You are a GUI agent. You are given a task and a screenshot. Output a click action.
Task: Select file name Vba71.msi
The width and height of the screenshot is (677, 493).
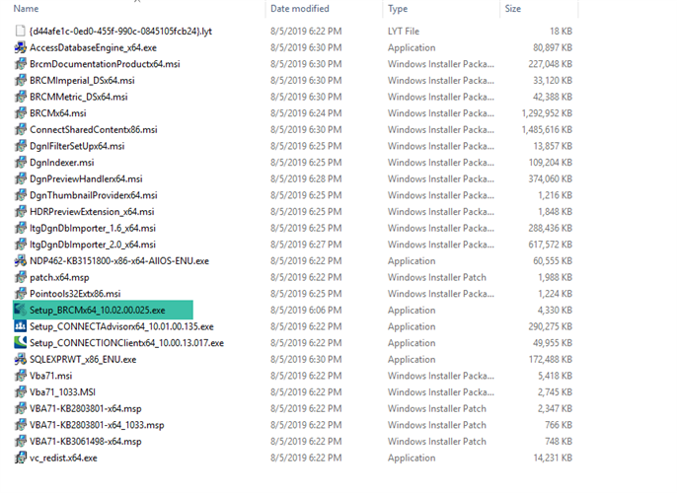coord(50,376)
